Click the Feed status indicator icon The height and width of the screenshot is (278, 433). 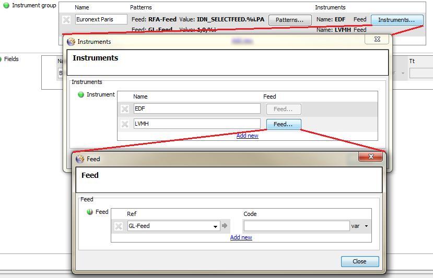[x=90, y=212]
